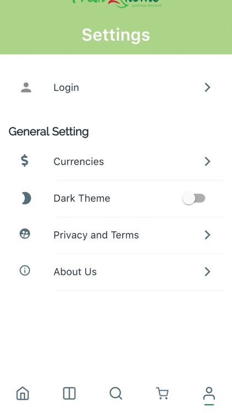The width and height of the screenshot is (232, 413).
Task: Click the Login text link
Action: click(x=67, y=88)
